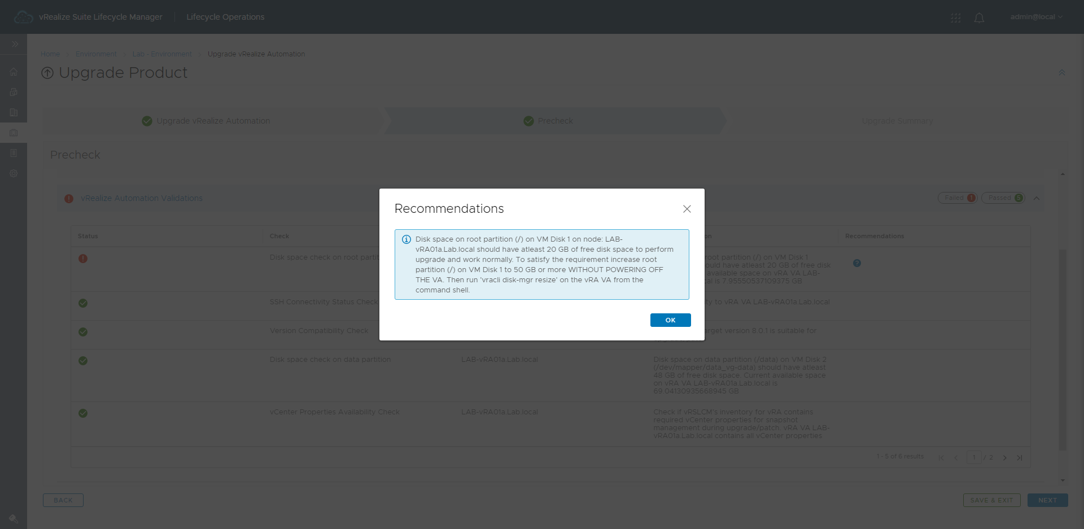Click the home icon in sidebar
The width and height of the screenshot is (1084, 529).
click(14, 72)
